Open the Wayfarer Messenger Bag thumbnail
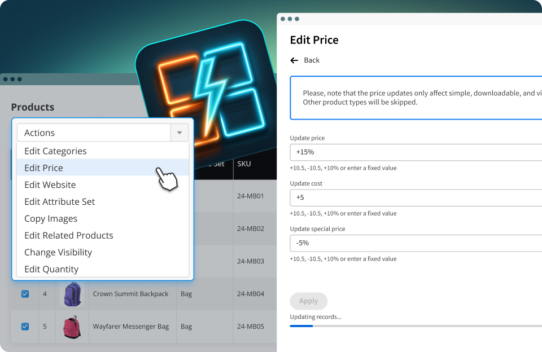This screenshot has height=352, width=542. click(72, 327)
